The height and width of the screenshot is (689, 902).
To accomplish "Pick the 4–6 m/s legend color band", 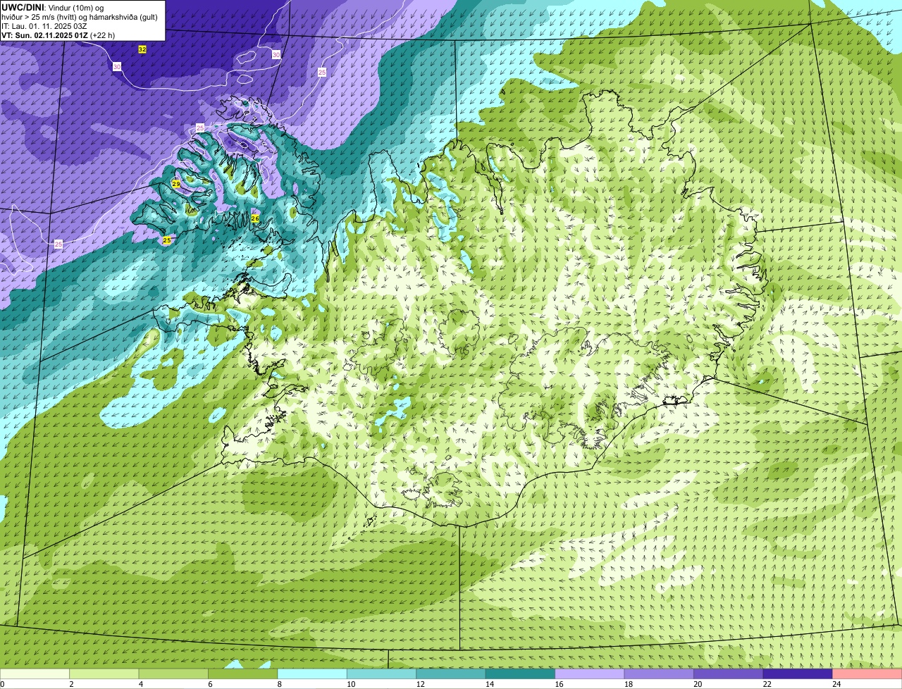I will click(174, 674).
